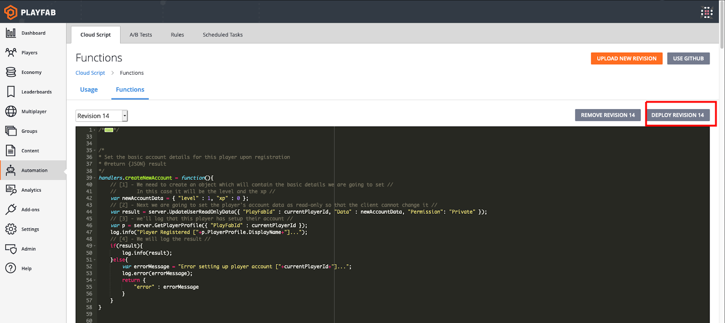Open the Usage sub-tab
This screenshot has height=323, width=725.
pos(89,90)
